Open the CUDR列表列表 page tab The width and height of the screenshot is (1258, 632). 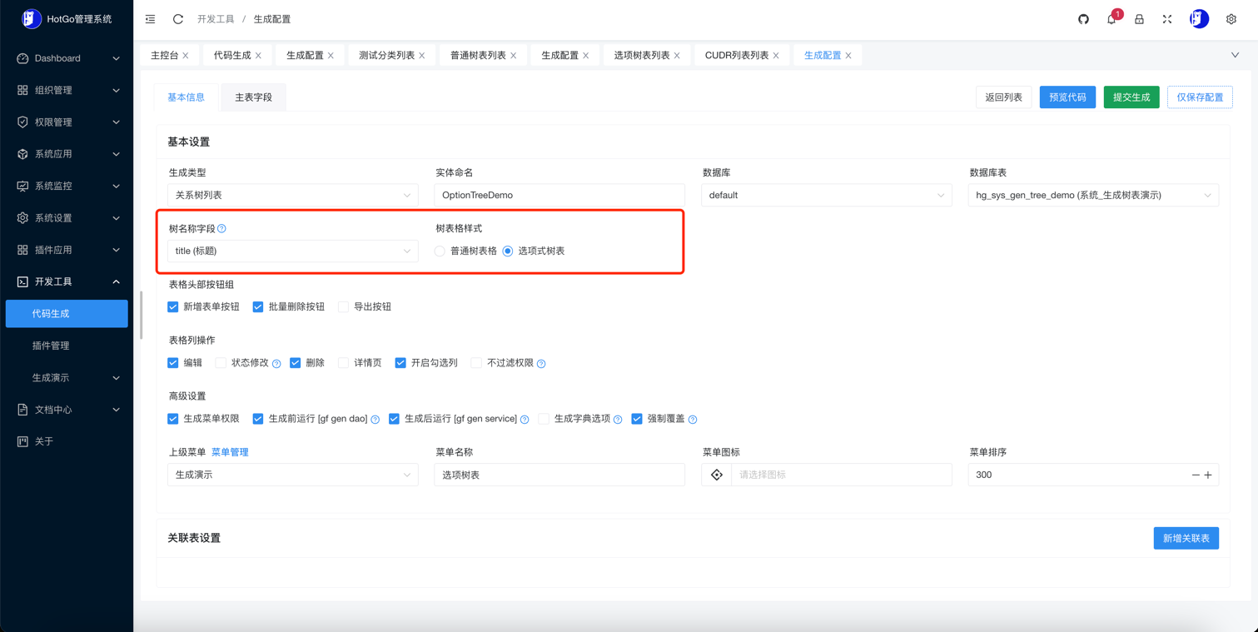[736, 56]
